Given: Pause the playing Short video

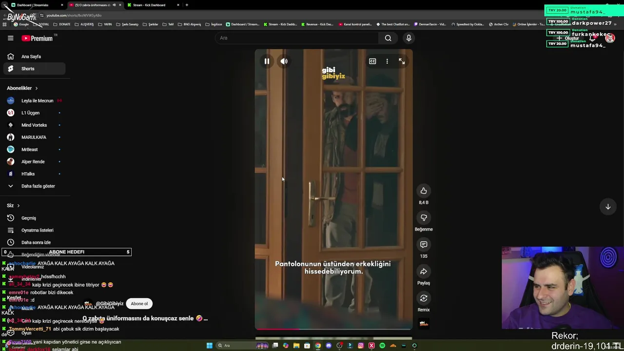Looking at the screenshot, I should [267, 61].
